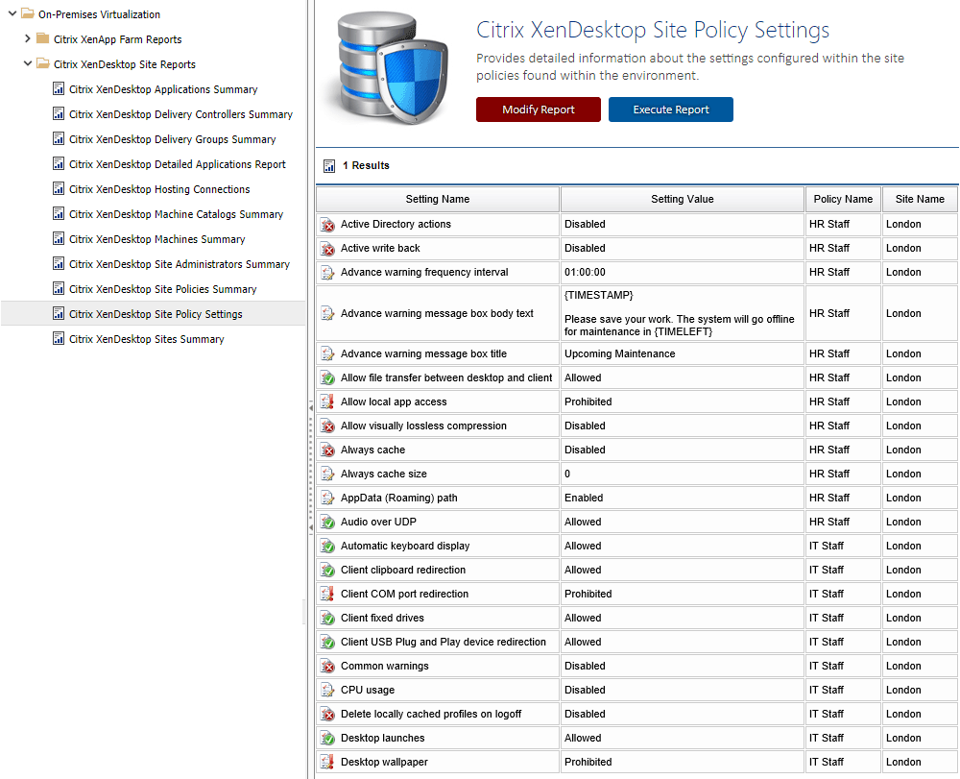Open Citrix XenDesktop Machine Catalogs Summary
This screenshot has width=960, height=779.
176,214
